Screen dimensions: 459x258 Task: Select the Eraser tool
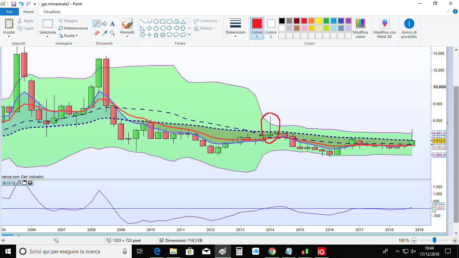(x=96, y=33)
